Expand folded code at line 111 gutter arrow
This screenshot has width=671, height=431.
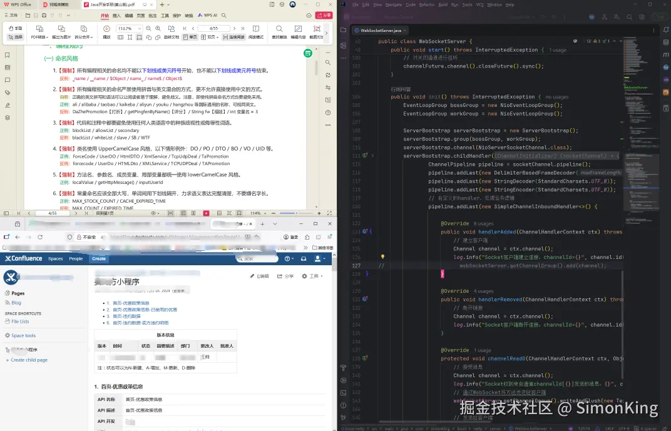point(372,156)
